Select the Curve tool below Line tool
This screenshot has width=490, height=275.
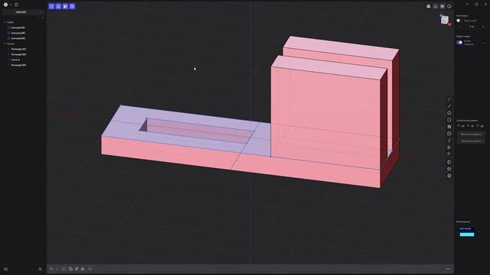449,106
